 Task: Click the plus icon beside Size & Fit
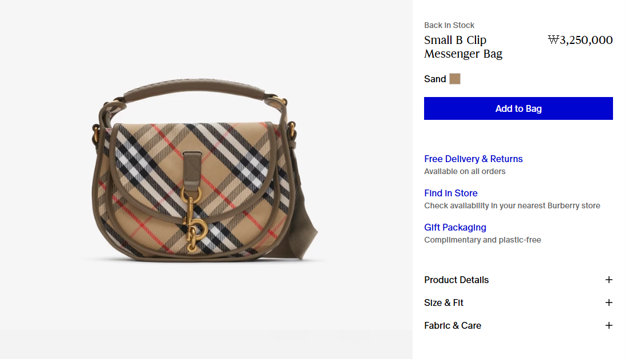608,302
